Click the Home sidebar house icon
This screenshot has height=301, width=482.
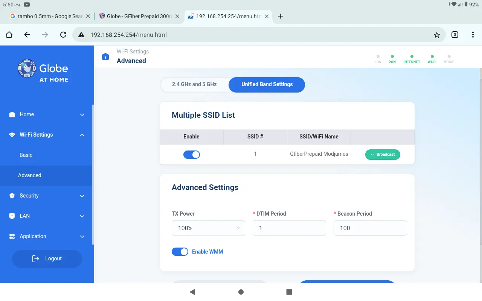(x=12, y=114)
